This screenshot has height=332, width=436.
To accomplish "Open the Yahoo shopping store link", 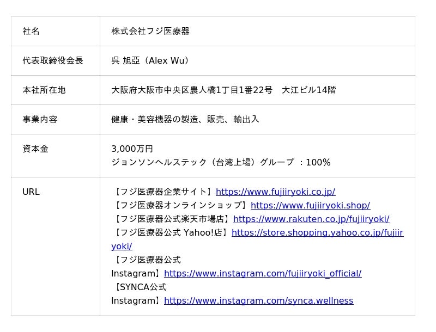I will [x=317, y=233].
